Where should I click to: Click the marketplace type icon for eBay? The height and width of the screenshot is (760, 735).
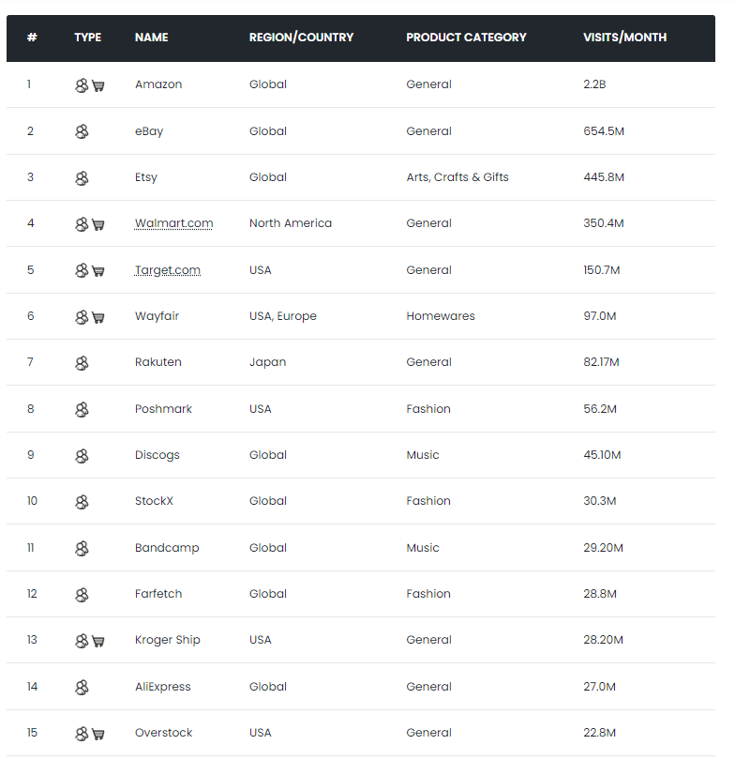82,131
